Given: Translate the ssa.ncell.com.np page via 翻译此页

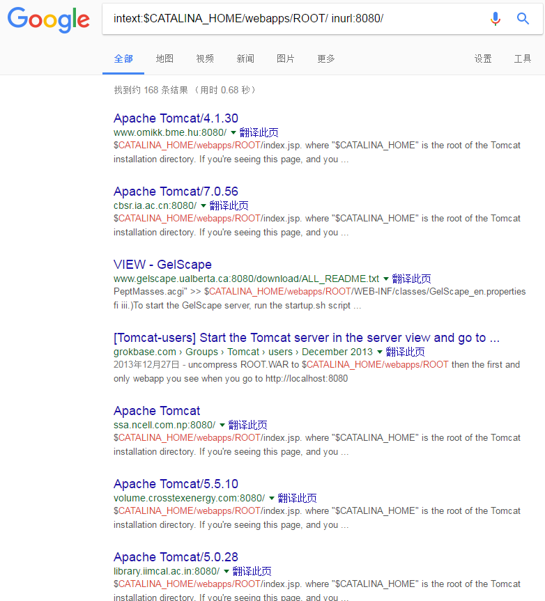Looking at the screenshot, I should [x=248, y=425].
